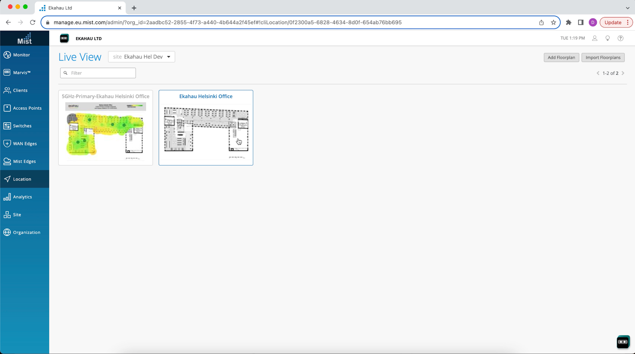Click the Switches icon
Screen dimensions: 635x354
click(x=7, y=126)
